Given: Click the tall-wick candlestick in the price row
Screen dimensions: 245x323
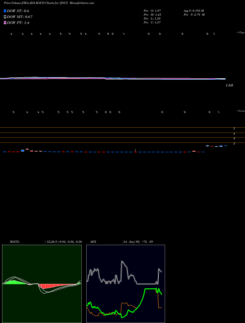Looking at the screenshot, I should click(x=135, y=150).
